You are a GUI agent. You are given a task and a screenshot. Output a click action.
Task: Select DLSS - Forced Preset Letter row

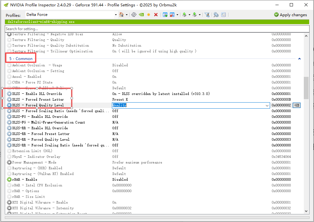38,99
